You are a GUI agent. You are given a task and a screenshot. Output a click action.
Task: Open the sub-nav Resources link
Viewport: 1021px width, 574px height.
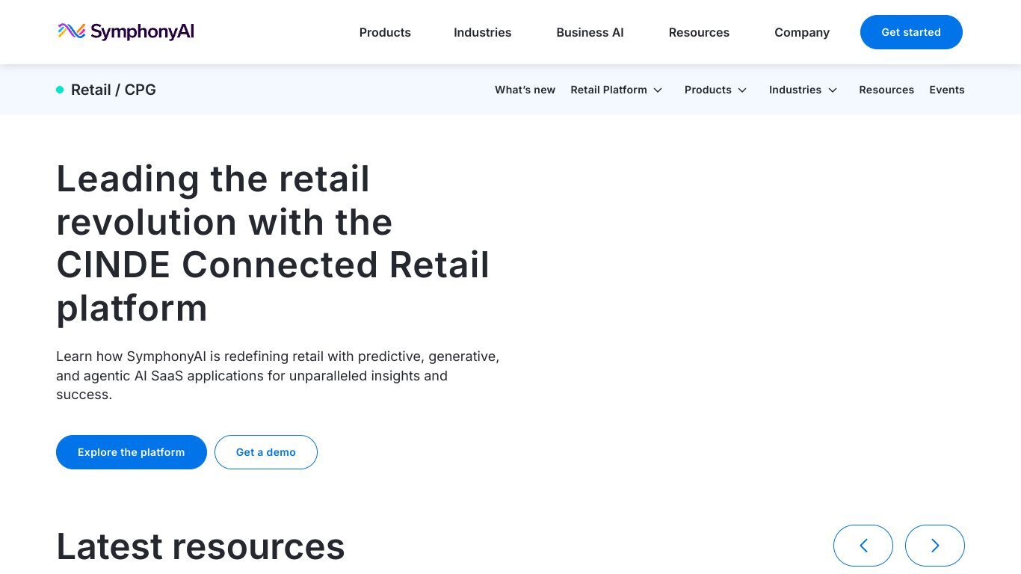[x=886, y=90]
